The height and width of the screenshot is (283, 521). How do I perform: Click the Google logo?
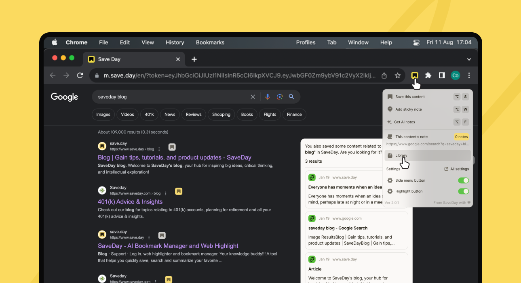[x=64, y=97]
